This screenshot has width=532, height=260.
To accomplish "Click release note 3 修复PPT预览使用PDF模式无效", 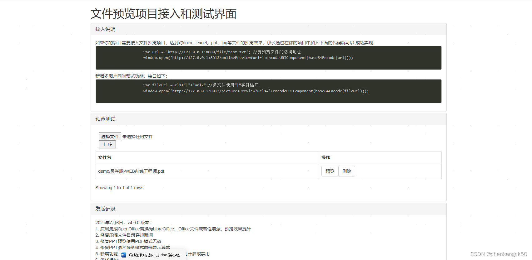I will click(128, 241).
